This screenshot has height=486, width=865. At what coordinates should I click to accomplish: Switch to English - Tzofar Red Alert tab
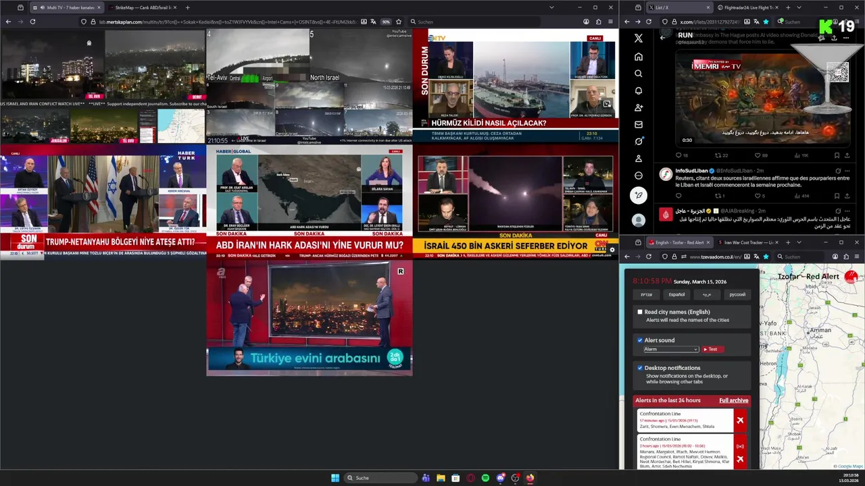(678, 242)
